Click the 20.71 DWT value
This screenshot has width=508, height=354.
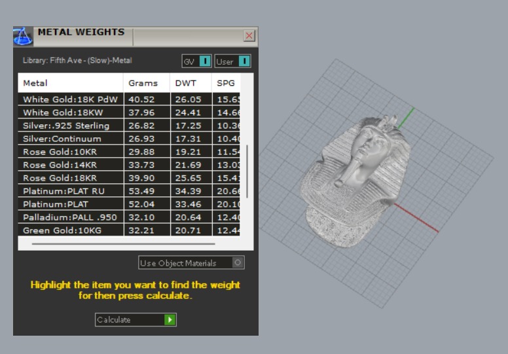[x=189, y=230]
